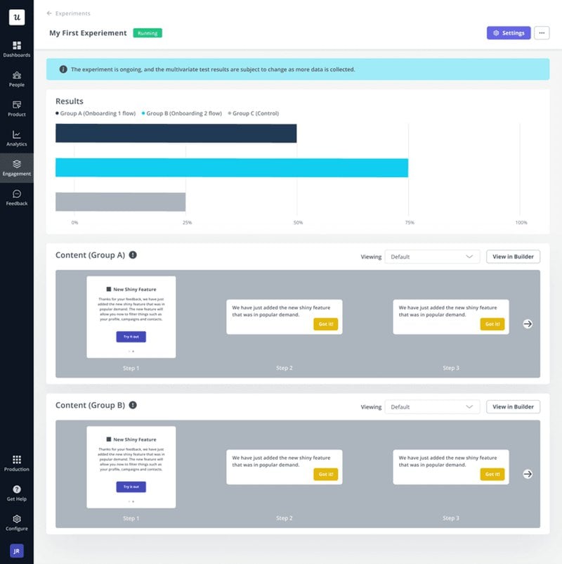562x564 pixels.
Task: Open the Viewing dropdown for Content (Group A)
Action: tap(432, 256)
